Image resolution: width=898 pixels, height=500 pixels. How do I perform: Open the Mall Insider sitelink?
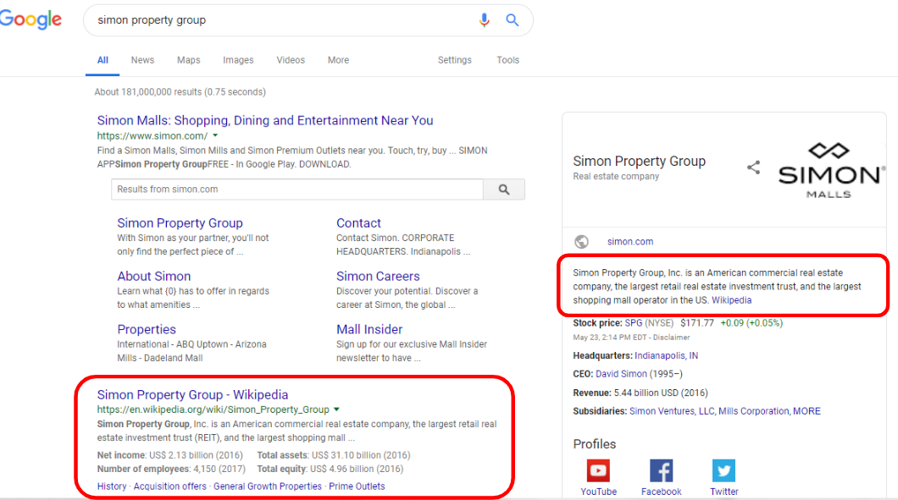[369, 329]
